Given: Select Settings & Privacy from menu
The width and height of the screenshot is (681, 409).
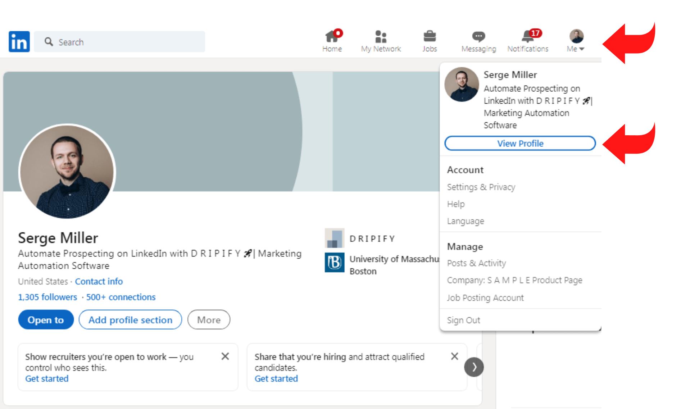Looking at the screenshot, I should [x=481, y=187].
